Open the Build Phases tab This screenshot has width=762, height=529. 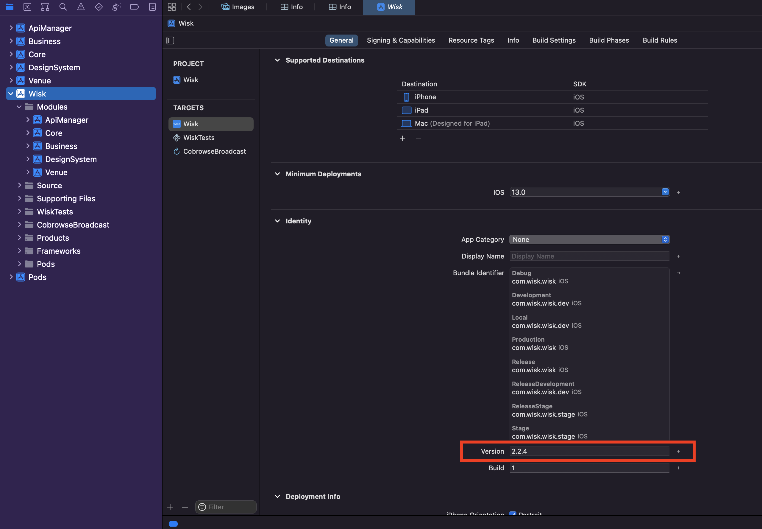tap(609, 41)
